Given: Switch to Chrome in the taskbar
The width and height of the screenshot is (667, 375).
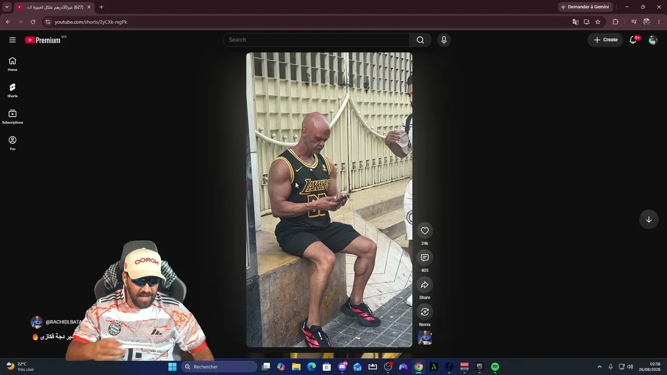Looking at the screenshot, I should [418, 367].
